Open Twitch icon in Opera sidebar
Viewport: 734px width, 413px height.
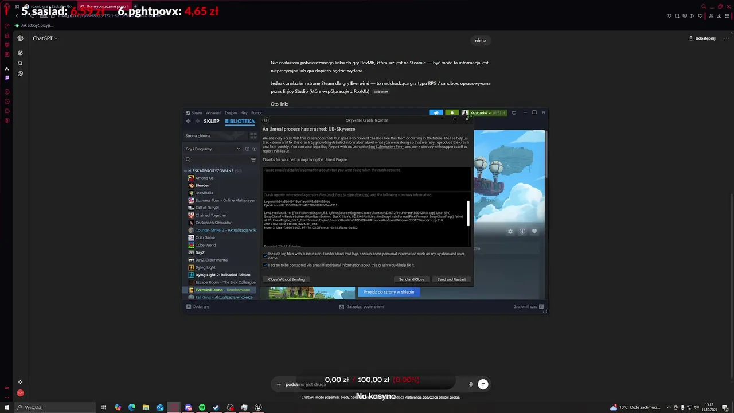(7, 77)
